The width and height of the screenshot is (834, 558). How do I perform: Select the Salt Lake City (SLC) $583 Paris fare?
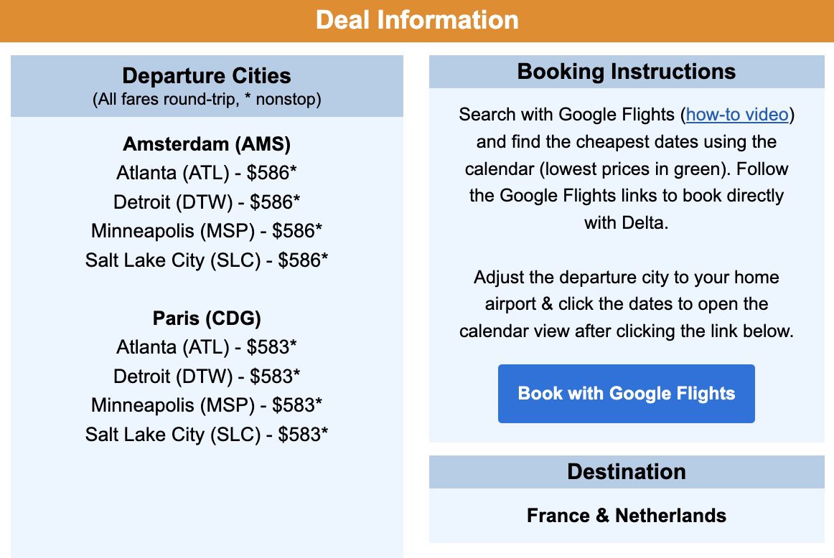pyautogui.click(x=206, y=434)
